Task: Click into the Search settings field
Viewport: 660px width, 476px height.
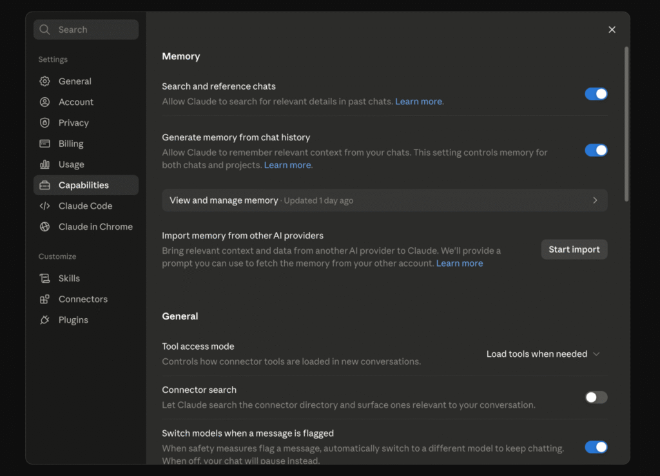Action: [86, 30]
